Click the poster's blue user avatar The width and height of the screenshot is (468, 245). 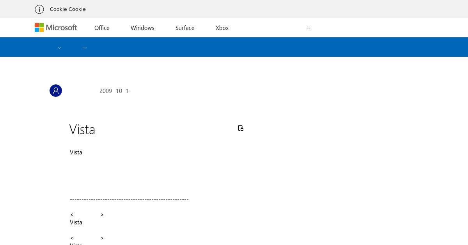56,91
